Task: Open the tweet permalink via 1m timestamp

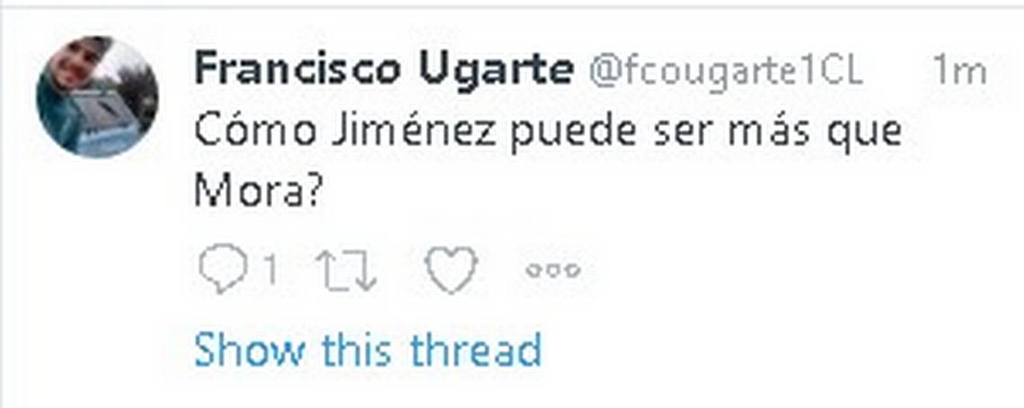Action: [959, 71]
